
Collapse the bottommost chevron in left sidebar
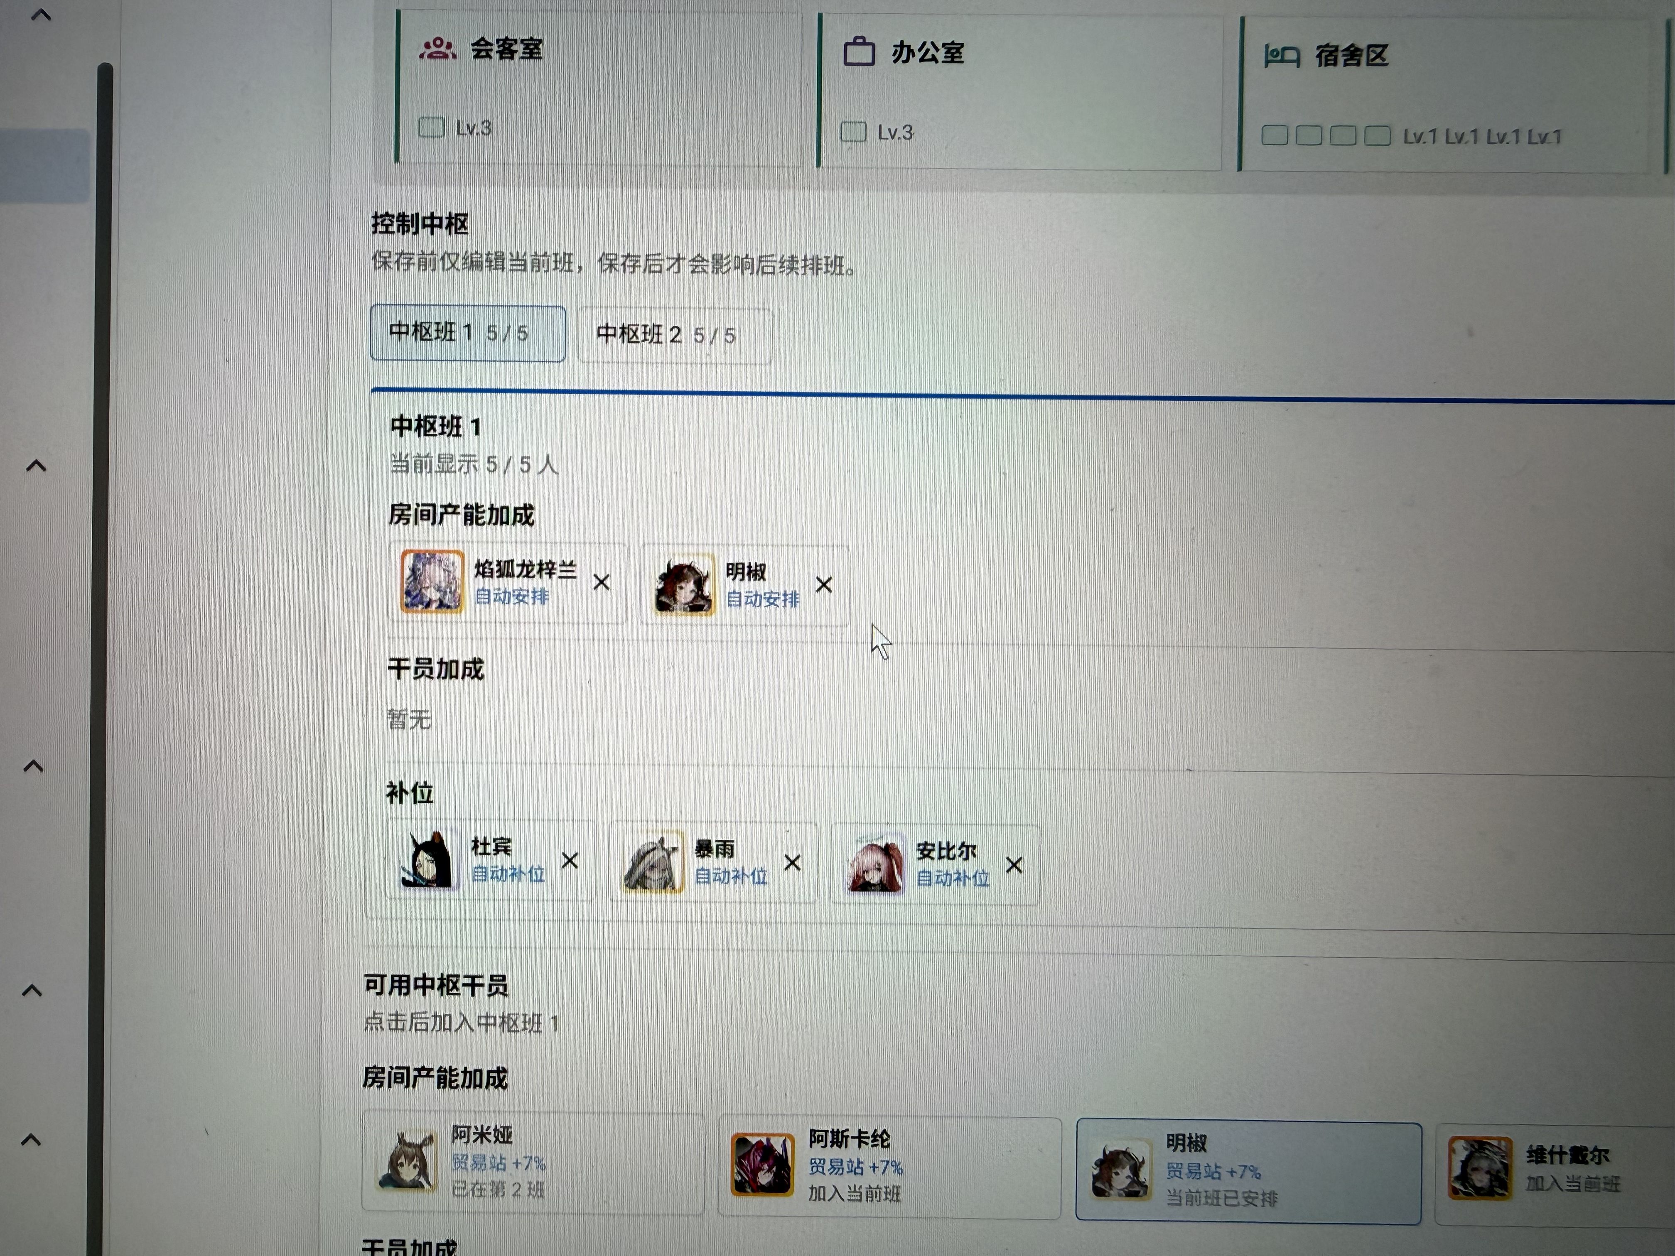31,1139
